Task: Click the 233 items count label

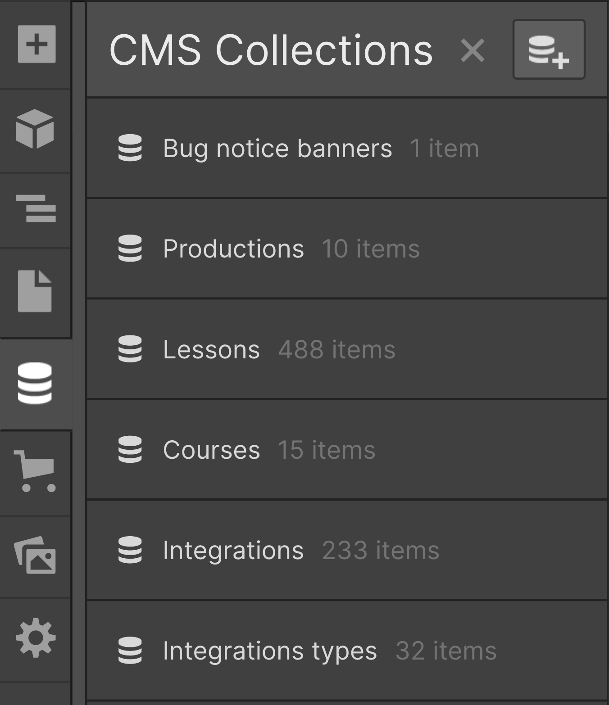Action: click(x=381, y=550)
